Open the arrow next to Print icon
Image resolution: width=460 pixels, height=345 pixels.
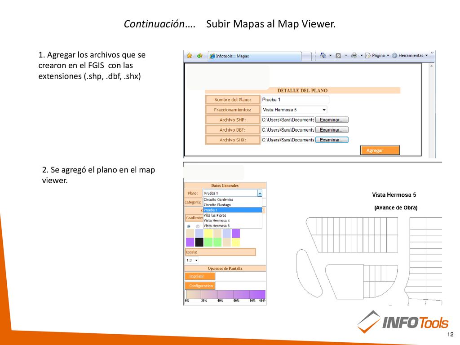coord(362,55)
